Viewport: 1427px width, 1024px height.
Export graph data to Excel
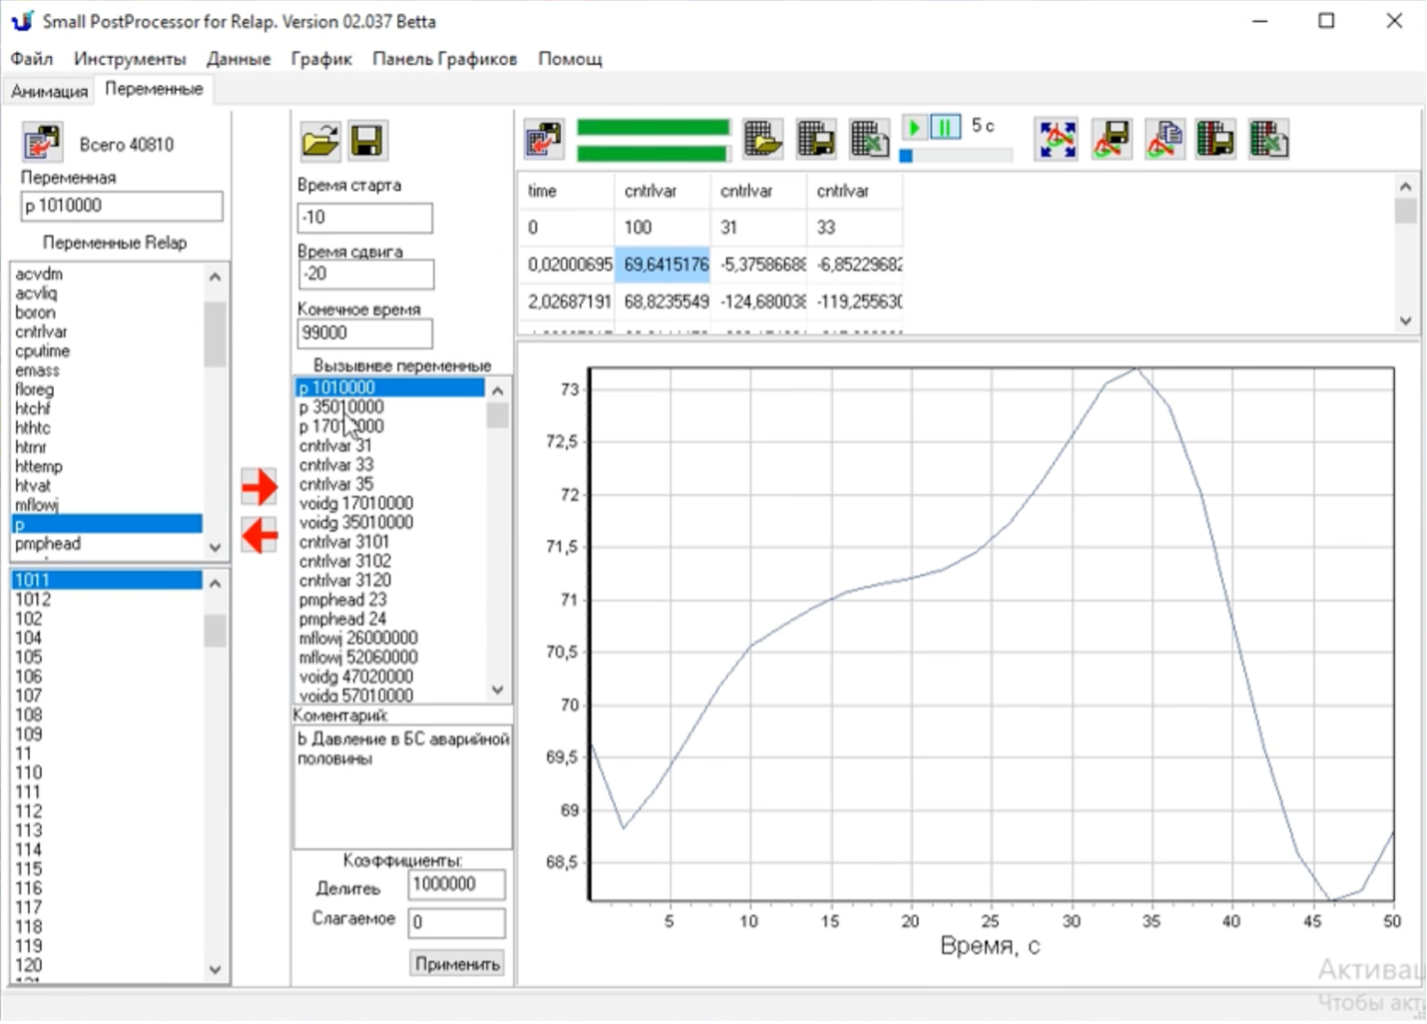coord(1269,140)
